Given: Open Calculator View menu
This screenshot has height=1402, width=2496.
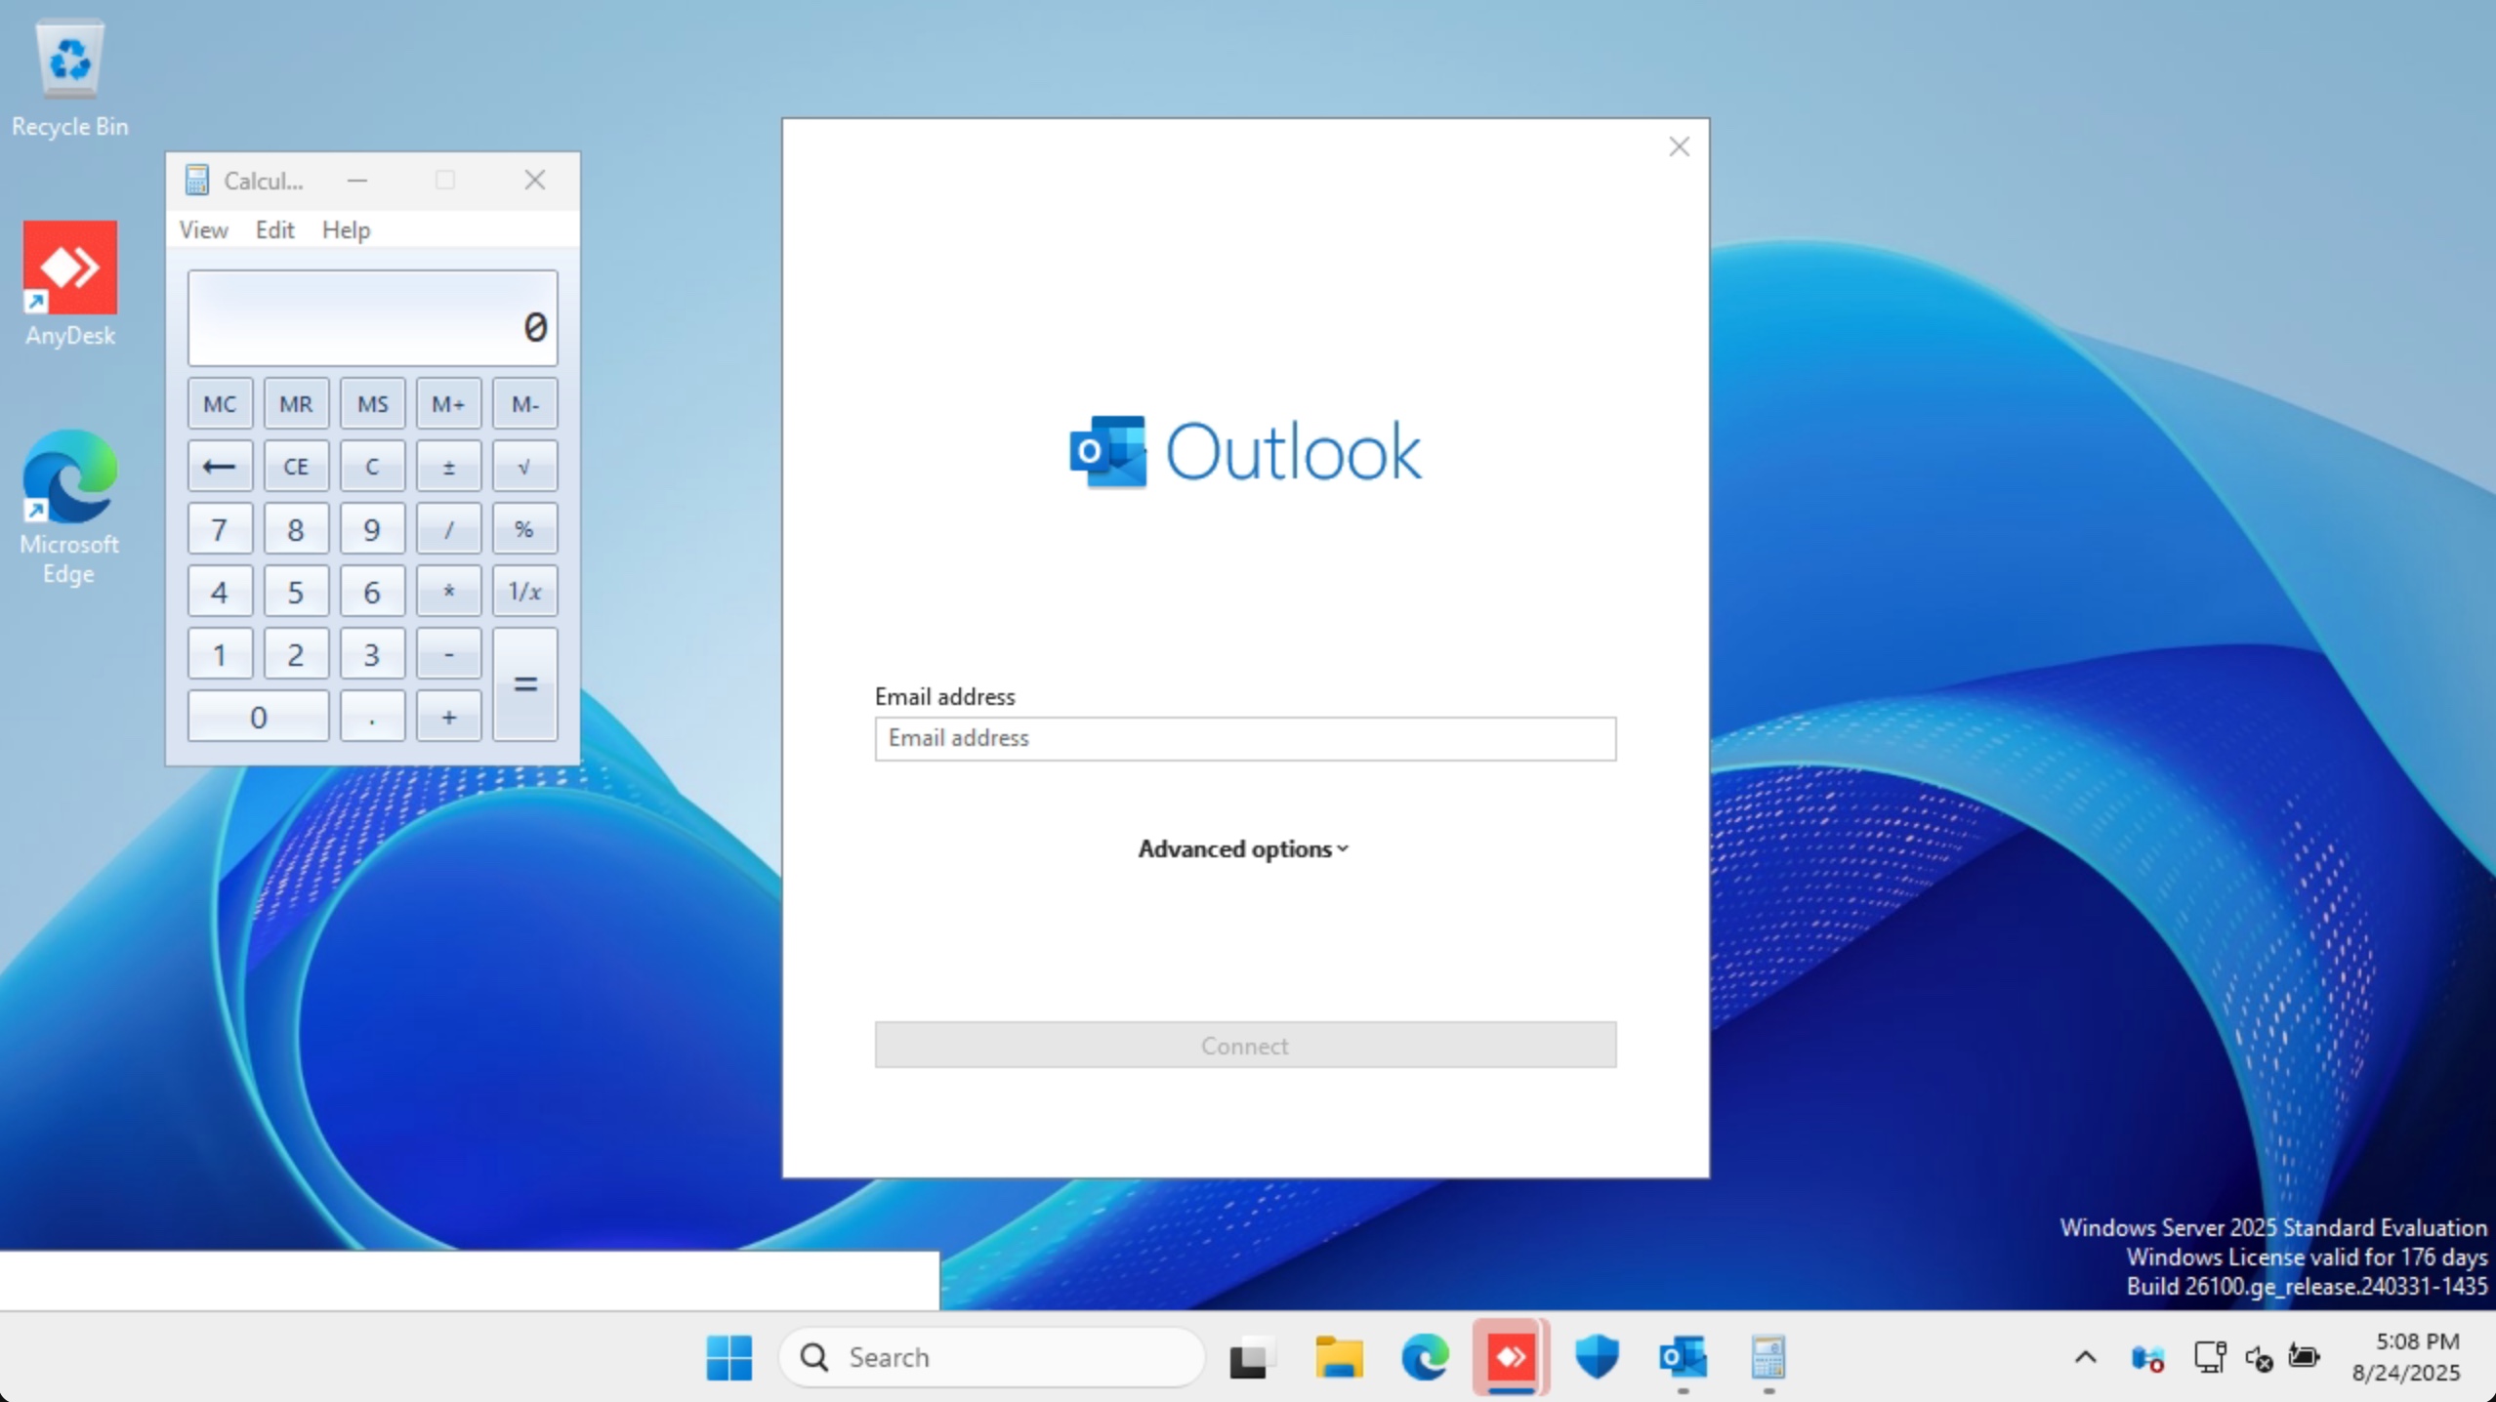Looking at the screenshot, I should coord(203,229).
